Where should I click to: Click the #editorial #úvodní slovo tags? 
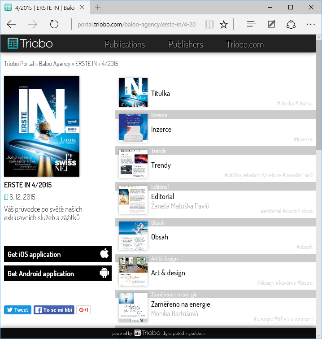(287, 211)
